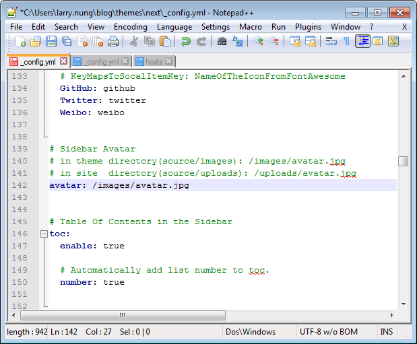This screenshot has height=344, width=417.
Task: Switch to the hosts tab
Action: (x=154, y=62)
